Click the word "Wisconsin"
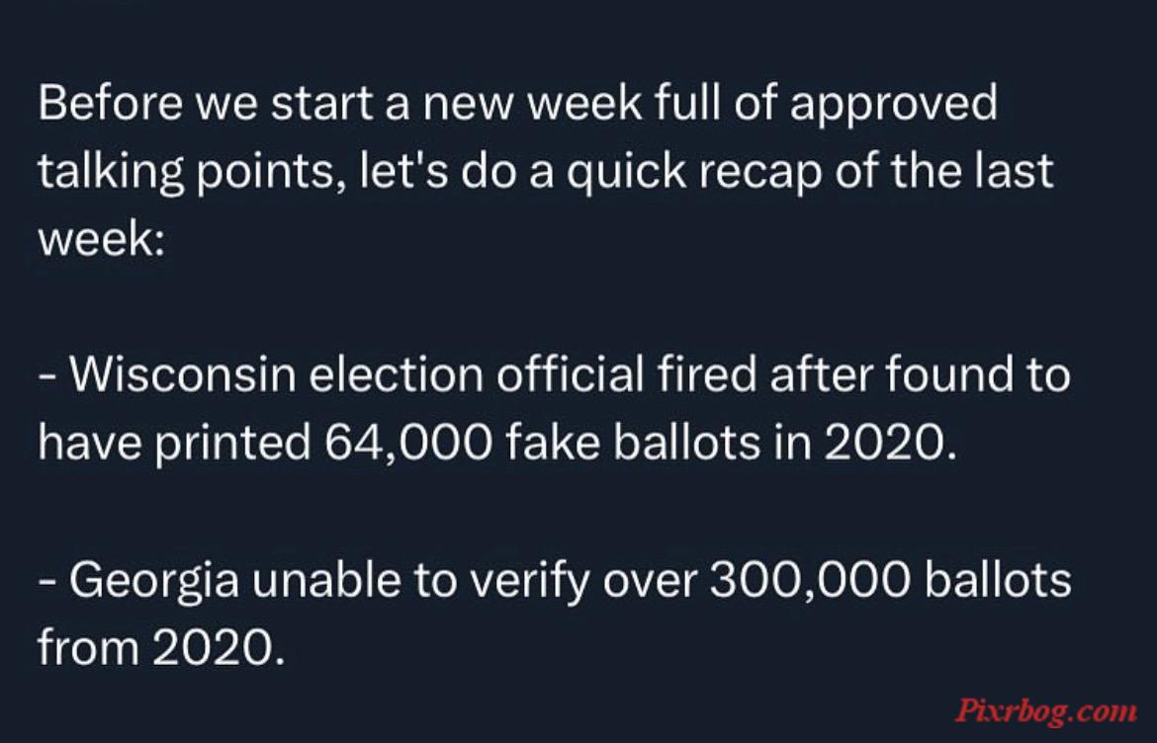Screen dimensions: 1157x743 tap(182, 374)
